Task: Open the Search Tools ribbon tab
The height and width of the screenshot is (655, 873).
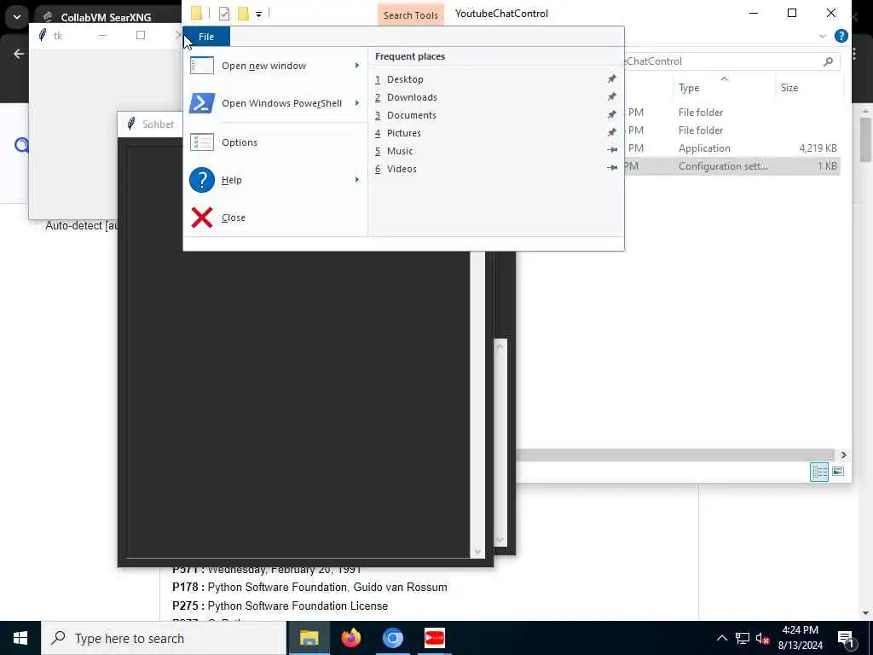Action: (410, 14)
